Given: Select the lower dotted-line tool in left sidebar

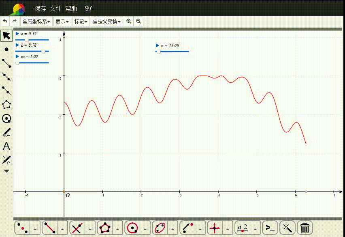Looking at the screenshot, I should [6, 90].
